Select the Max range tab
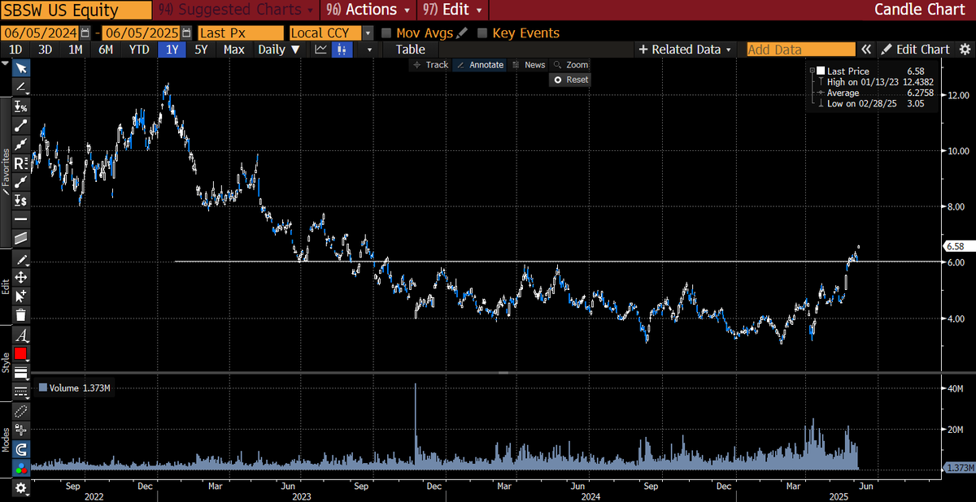Viewport: 976px width, 502px height. click(x=233, y=50)
